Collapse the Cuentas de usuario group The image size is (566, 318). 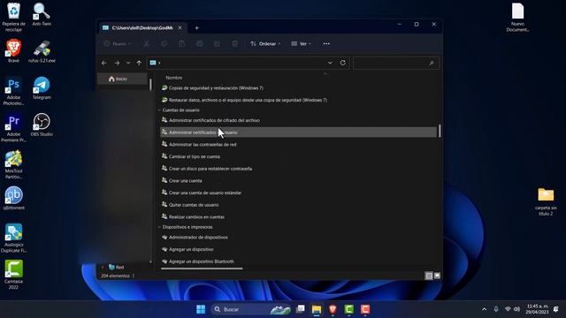pos(159,110)
